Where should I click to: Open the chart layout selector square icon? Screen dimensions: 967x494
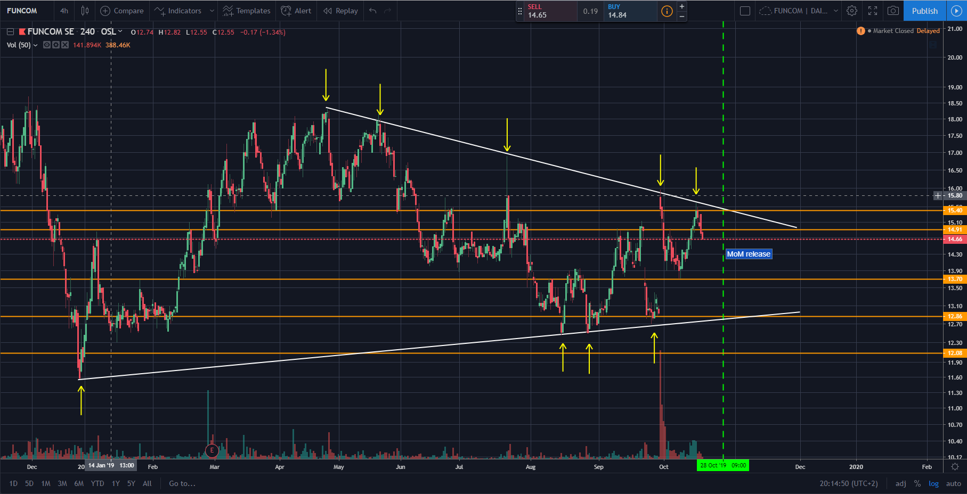tap(745, 11)
